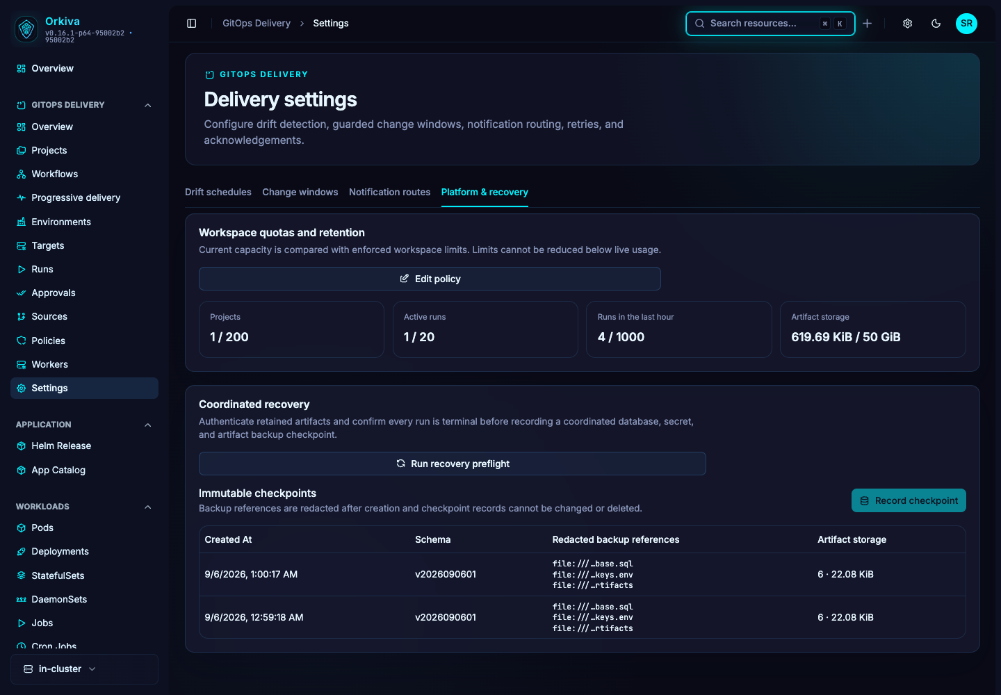Click the Schema column header
1001x695 pixels.
432,539
